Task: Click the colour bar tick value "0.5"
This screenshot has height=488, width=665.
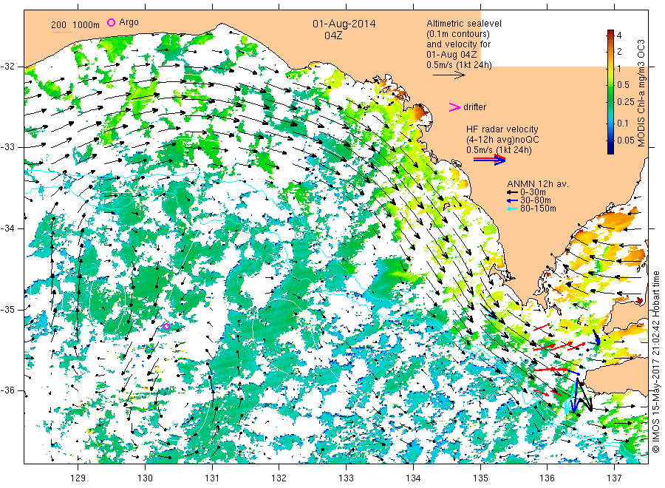Action: click(x=623, y=85)
